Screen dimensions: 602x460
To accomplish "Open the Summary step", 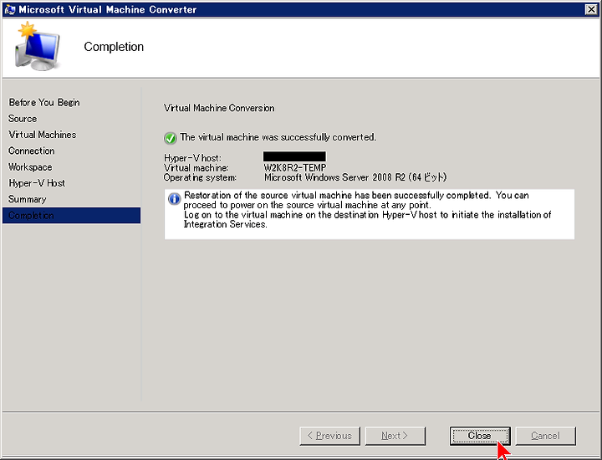I will [28, 199].
